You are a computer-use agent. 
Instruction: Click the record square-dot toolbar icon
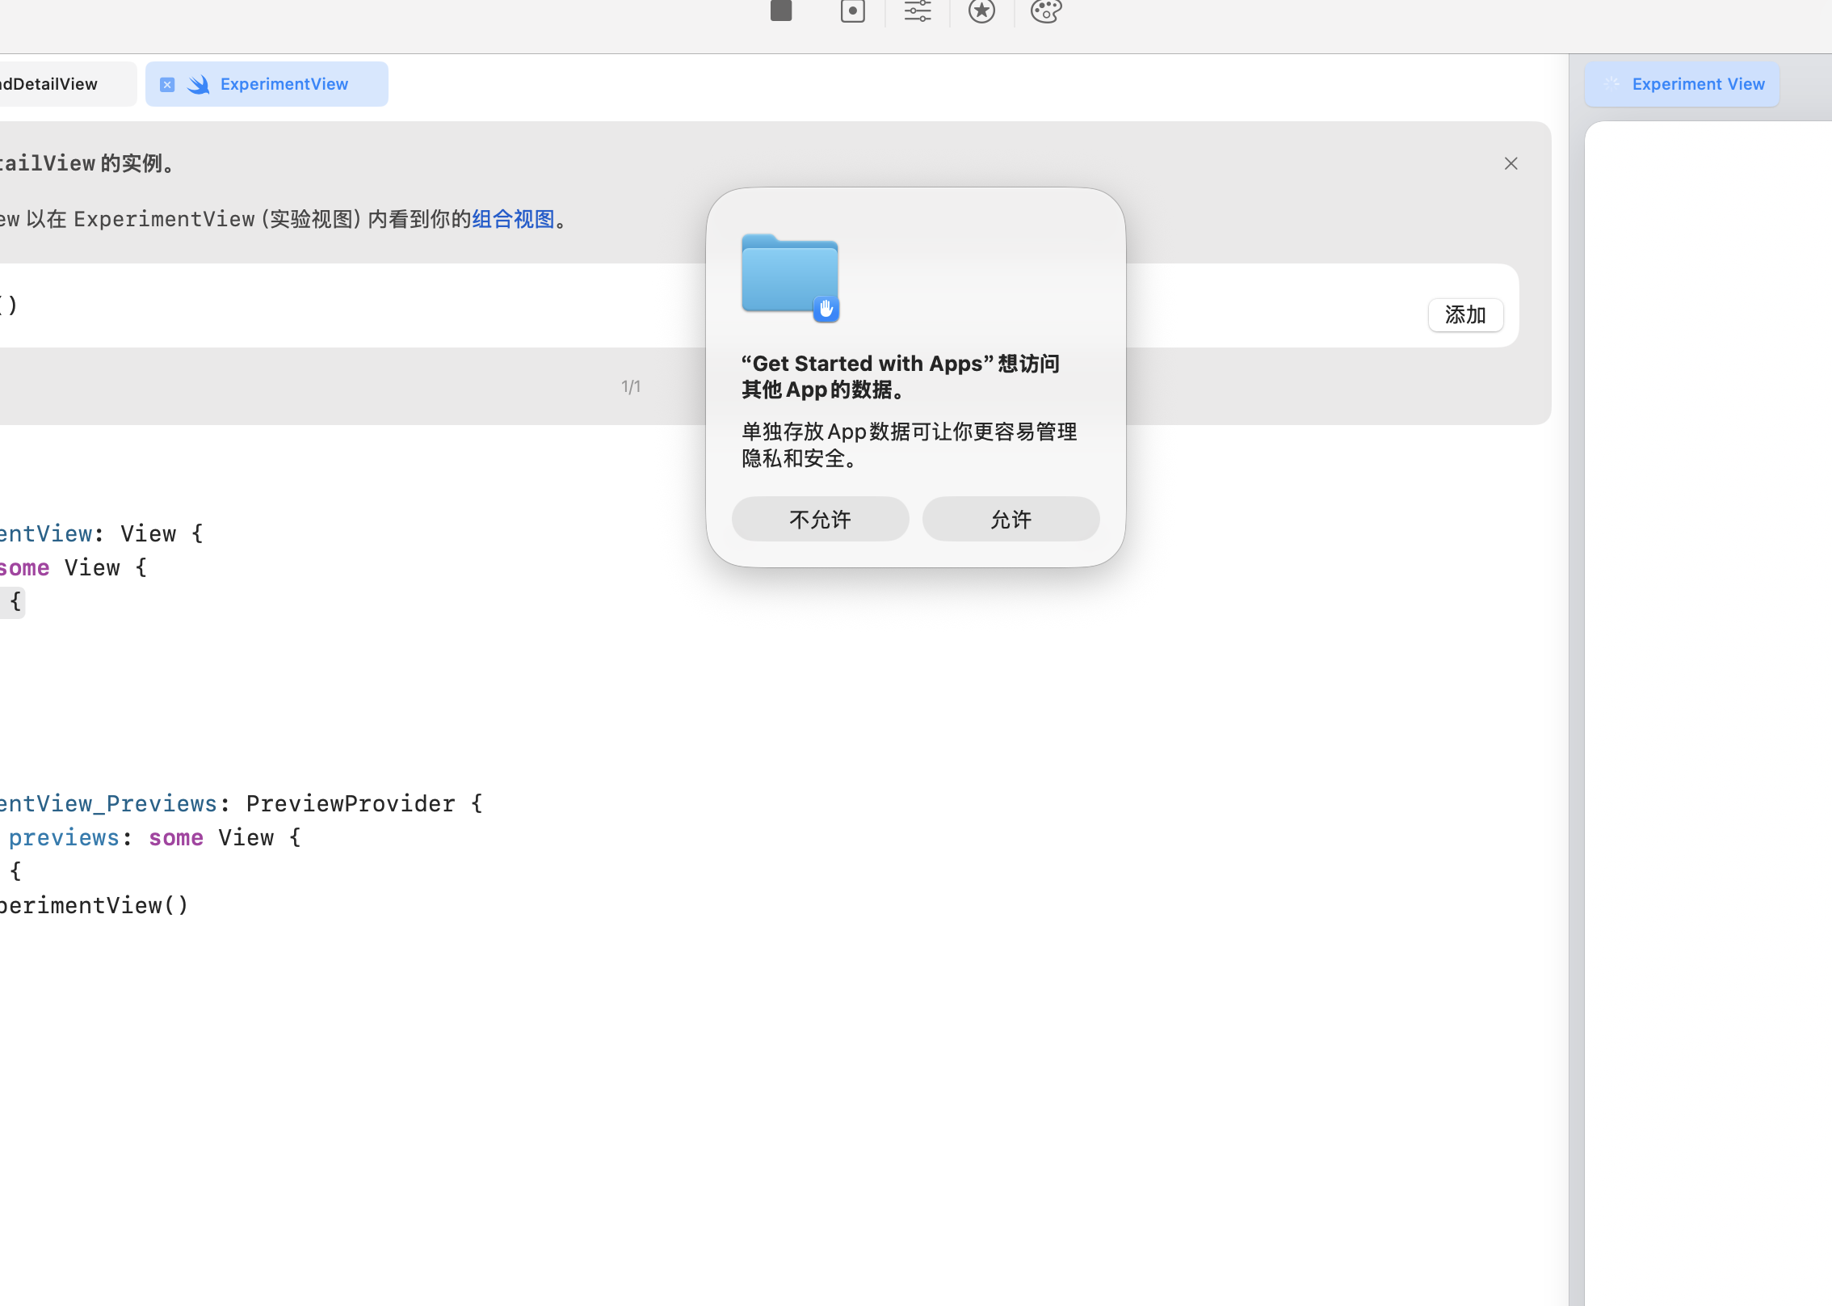[x=852, y=11]
